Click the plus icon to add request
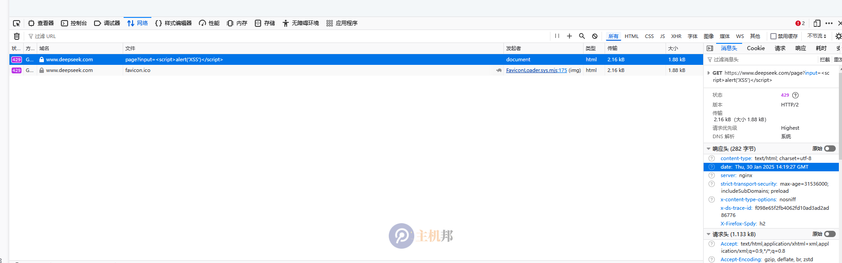This screenshot has height=263, width=842. click(x=569, y=36)
